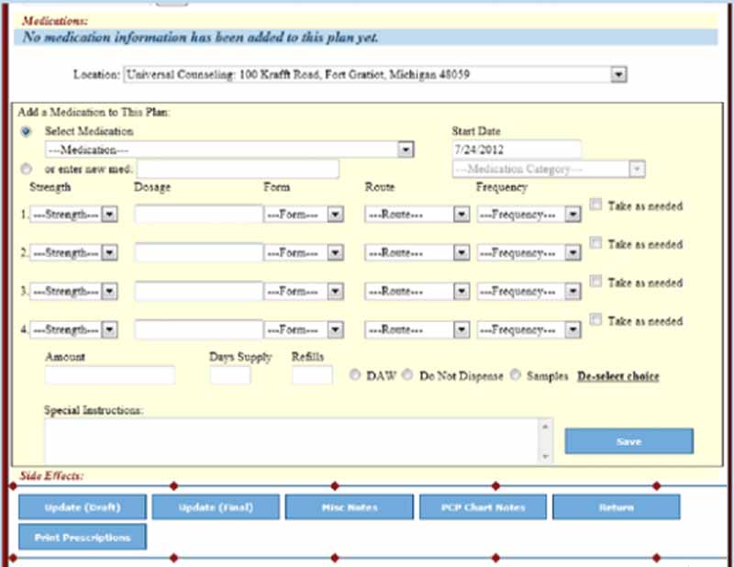Select the 'Select Medication' radio button
The width and height of the screenshot is (734, 567).
tap(27, 131)
